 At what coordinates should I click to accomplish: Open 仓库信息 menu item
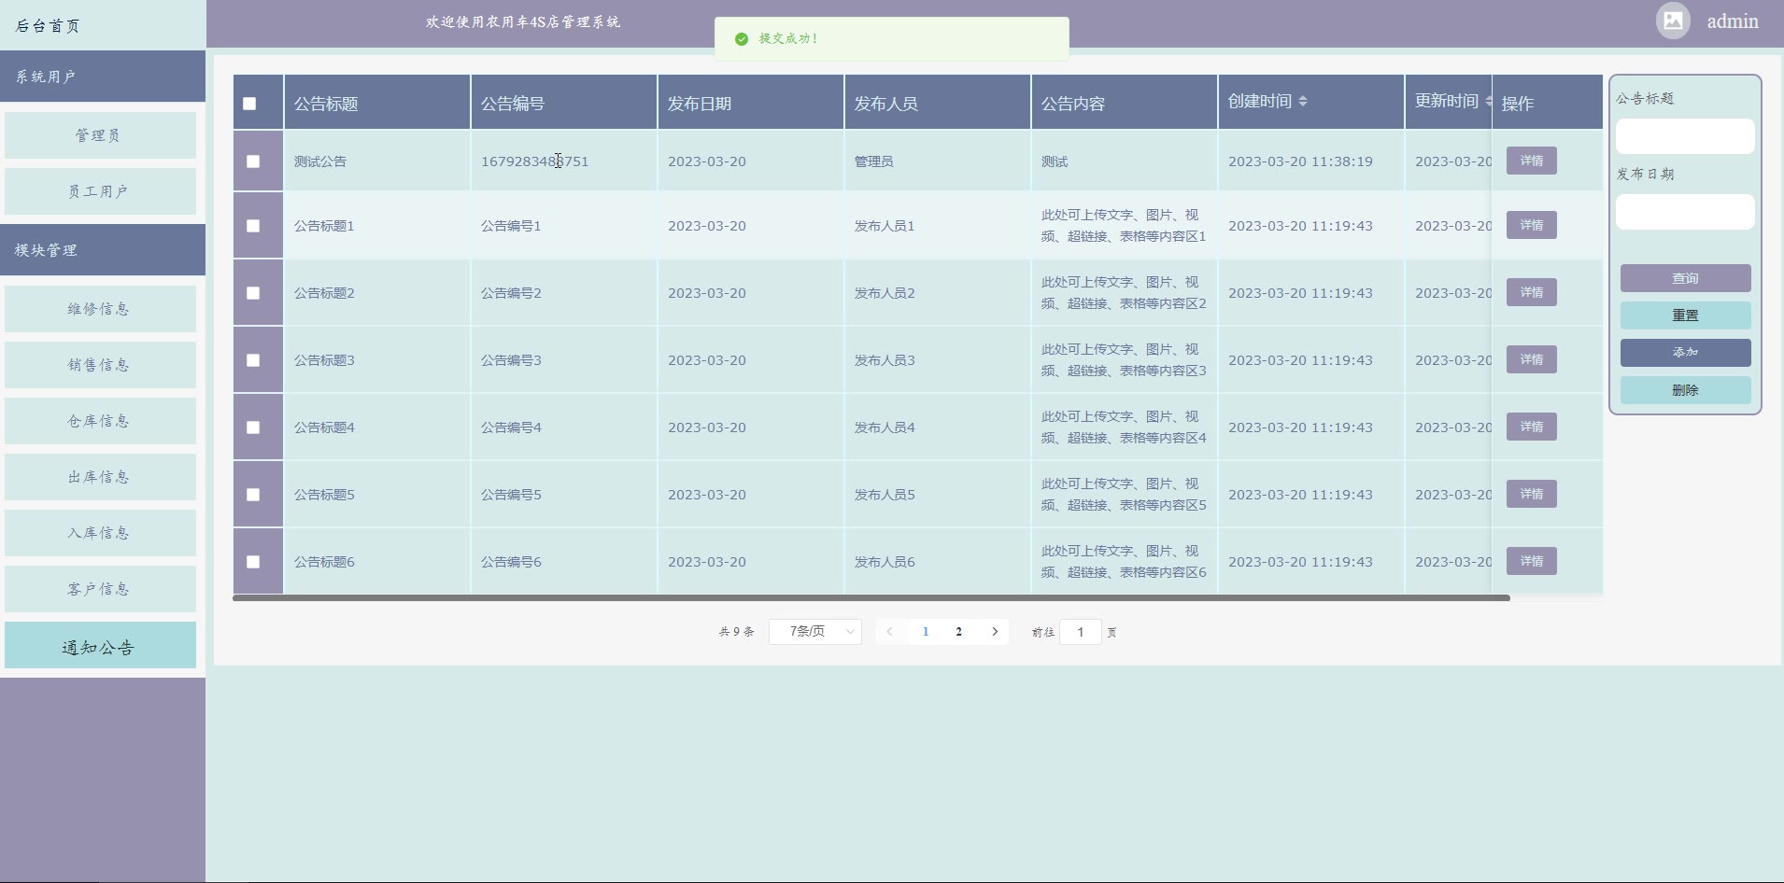100,421
